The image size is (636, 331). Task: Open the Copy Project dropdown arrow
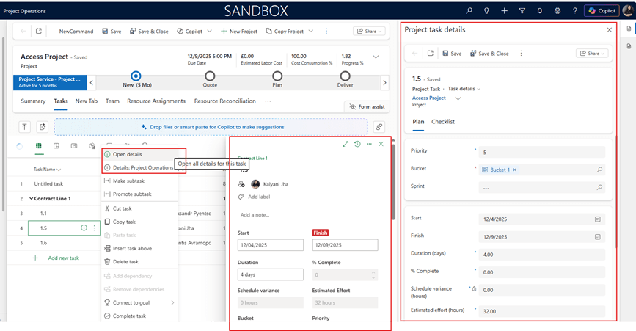pos(311,32)
